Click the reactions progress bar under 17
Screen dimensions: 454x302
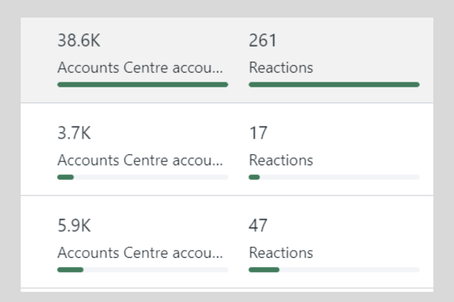click(x=334, y=177)
